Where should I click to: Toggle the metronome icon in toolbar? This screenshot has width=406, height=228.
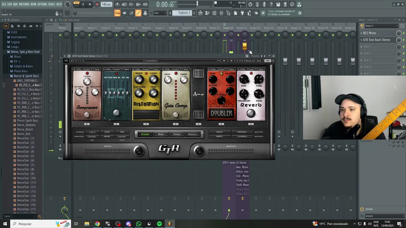tap(117, 4)
